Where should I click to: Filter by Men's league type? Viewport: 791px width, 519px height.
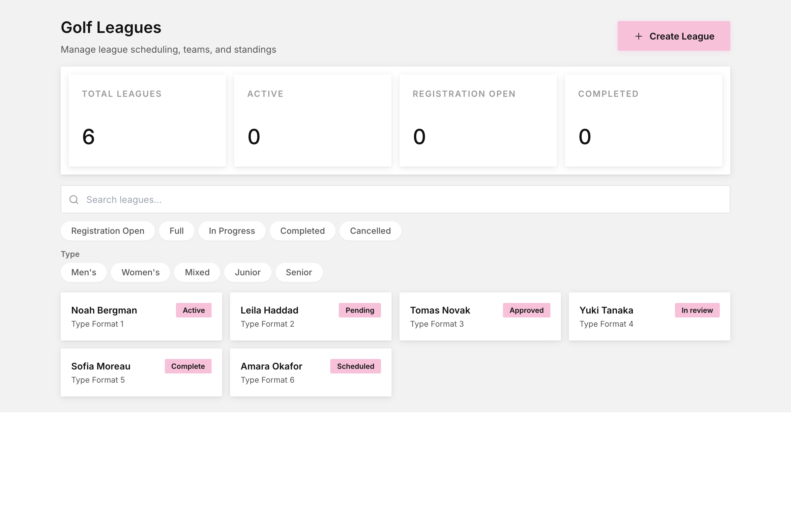point(84,272)
